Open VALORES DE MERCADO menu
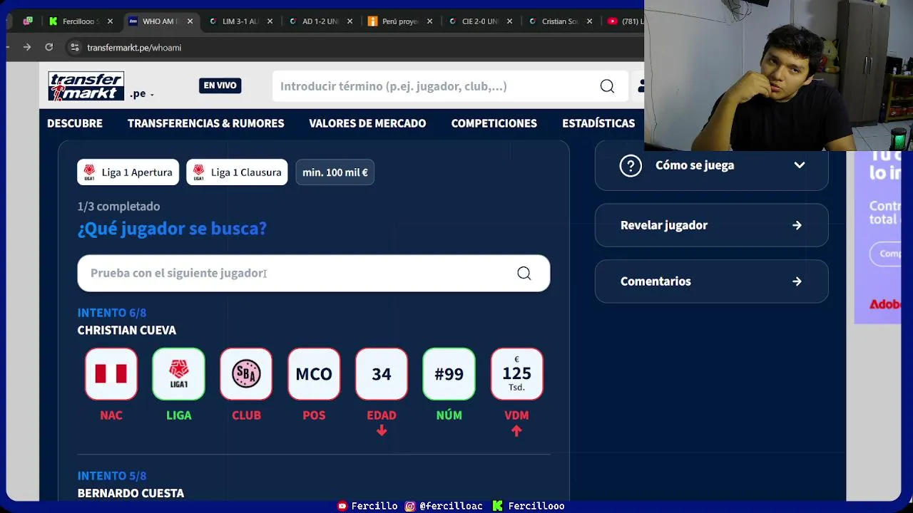Viewport: 913px width, 513px height. 367,123
